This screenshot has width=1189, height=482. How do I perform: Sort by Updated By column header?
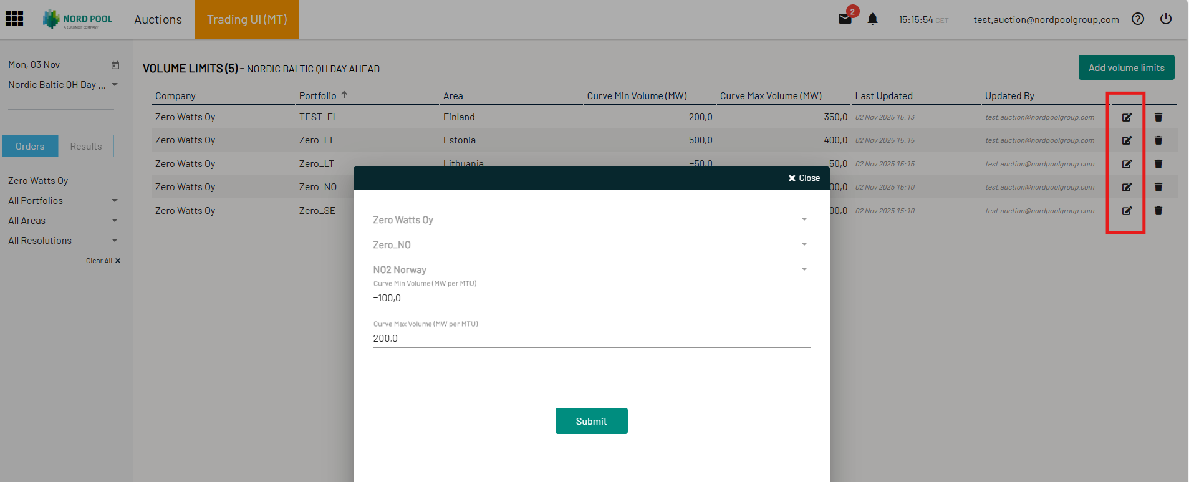click(x=1009, y=96)
